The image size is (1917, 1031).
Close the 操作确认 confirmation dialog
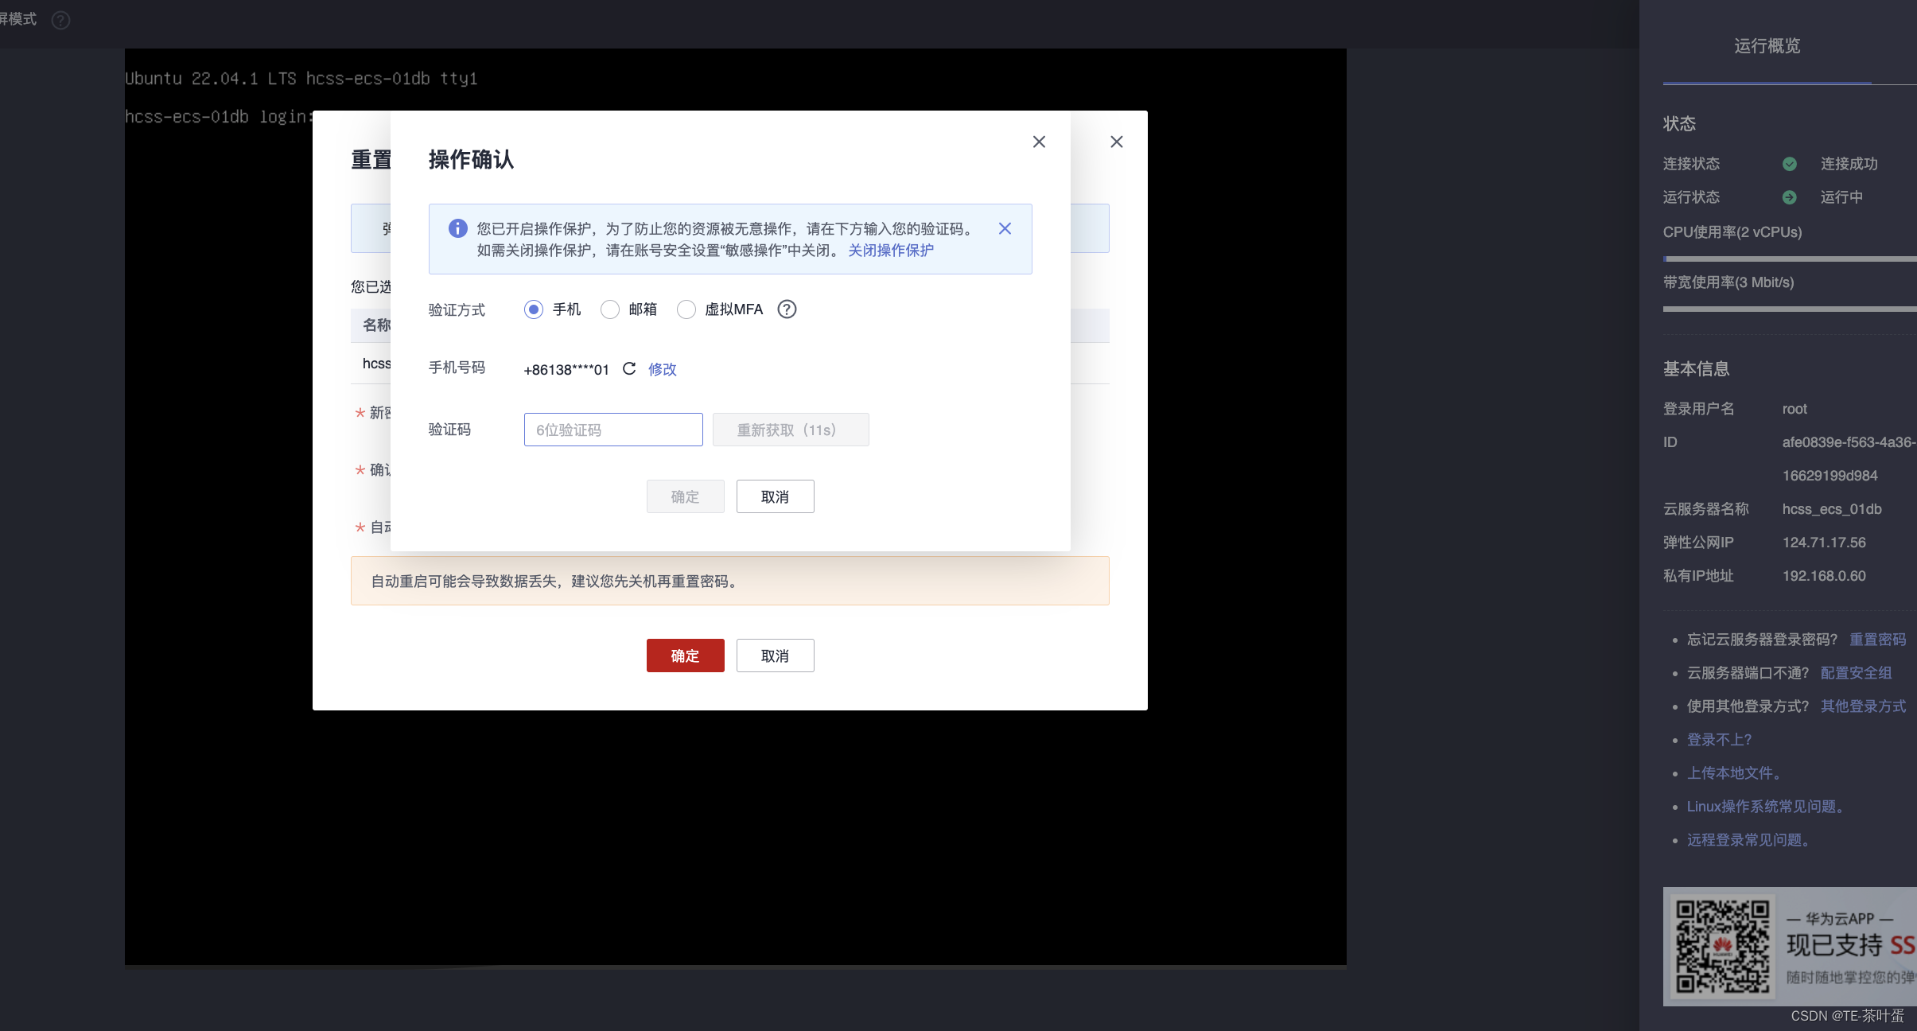point(1039,142)
